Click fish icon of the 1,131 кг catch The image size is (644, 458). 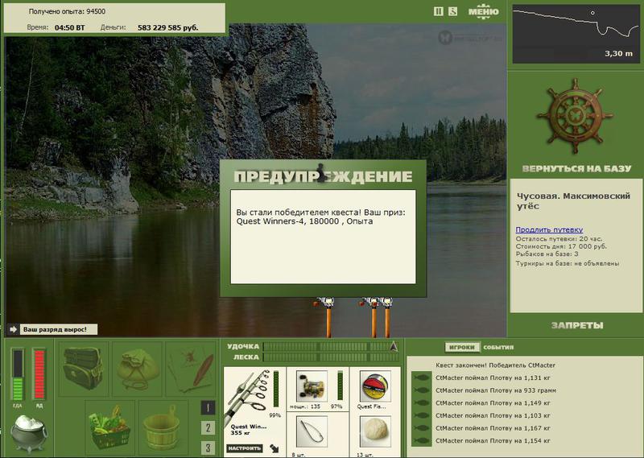(421, 378)
